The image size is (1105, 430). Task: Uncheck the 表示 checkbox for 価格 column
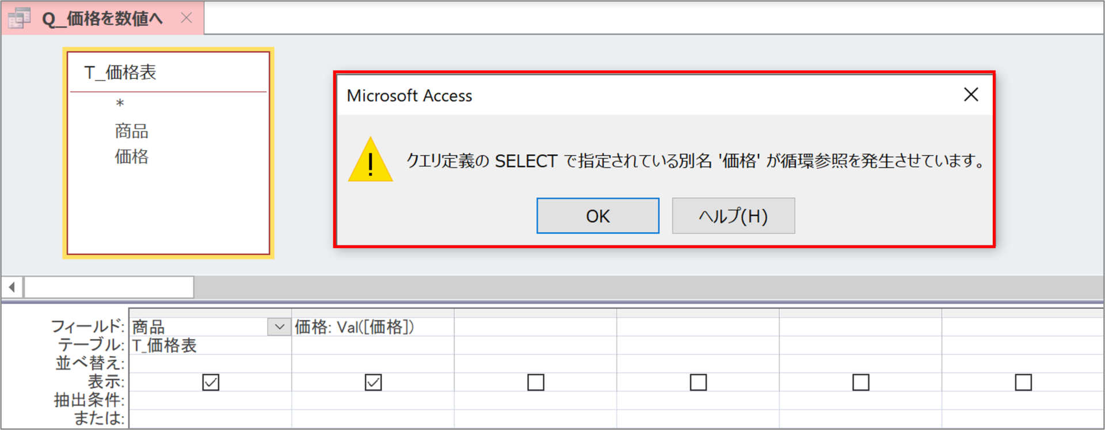(373, 382)
